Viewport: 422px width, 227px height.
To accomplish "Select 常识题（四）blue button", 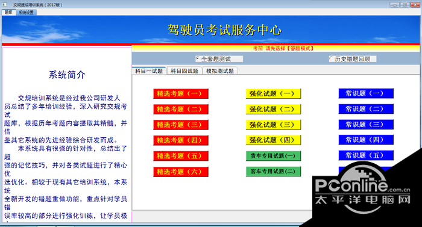I will click(x=366, y=140).
